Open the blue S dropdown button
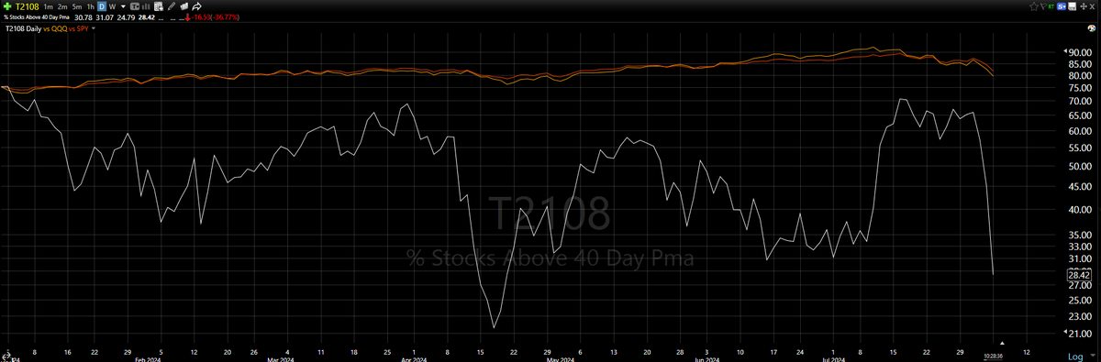 (1062, 6)
